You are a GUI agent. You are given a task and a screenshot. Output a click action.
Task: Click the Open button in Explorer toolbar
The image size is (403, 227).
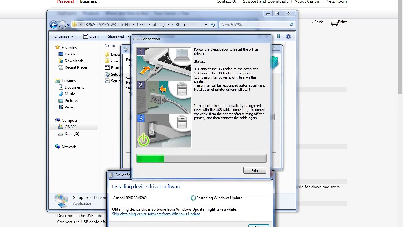[x=91, y=36]
